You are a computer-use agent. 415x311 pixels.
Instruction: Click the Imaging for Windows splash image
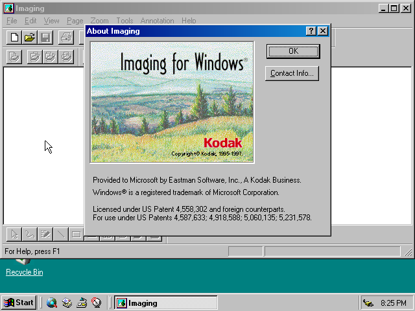172,102
